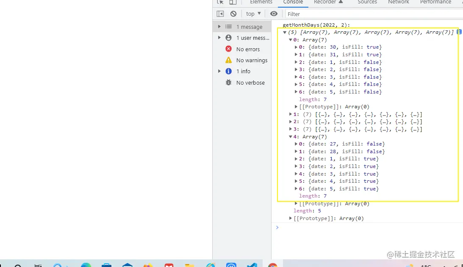Expand the last [[Prototype]]: Array(0) below 'length: 5'
This screenshot has width=463, height=267.
click(x=290, y=218)
